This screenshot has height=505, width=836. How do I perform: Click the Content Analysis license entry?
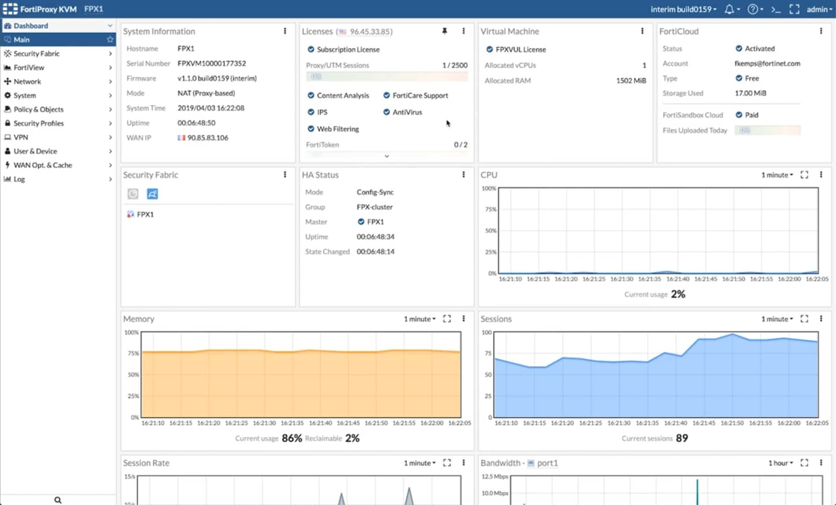click(x=338, y=95)
